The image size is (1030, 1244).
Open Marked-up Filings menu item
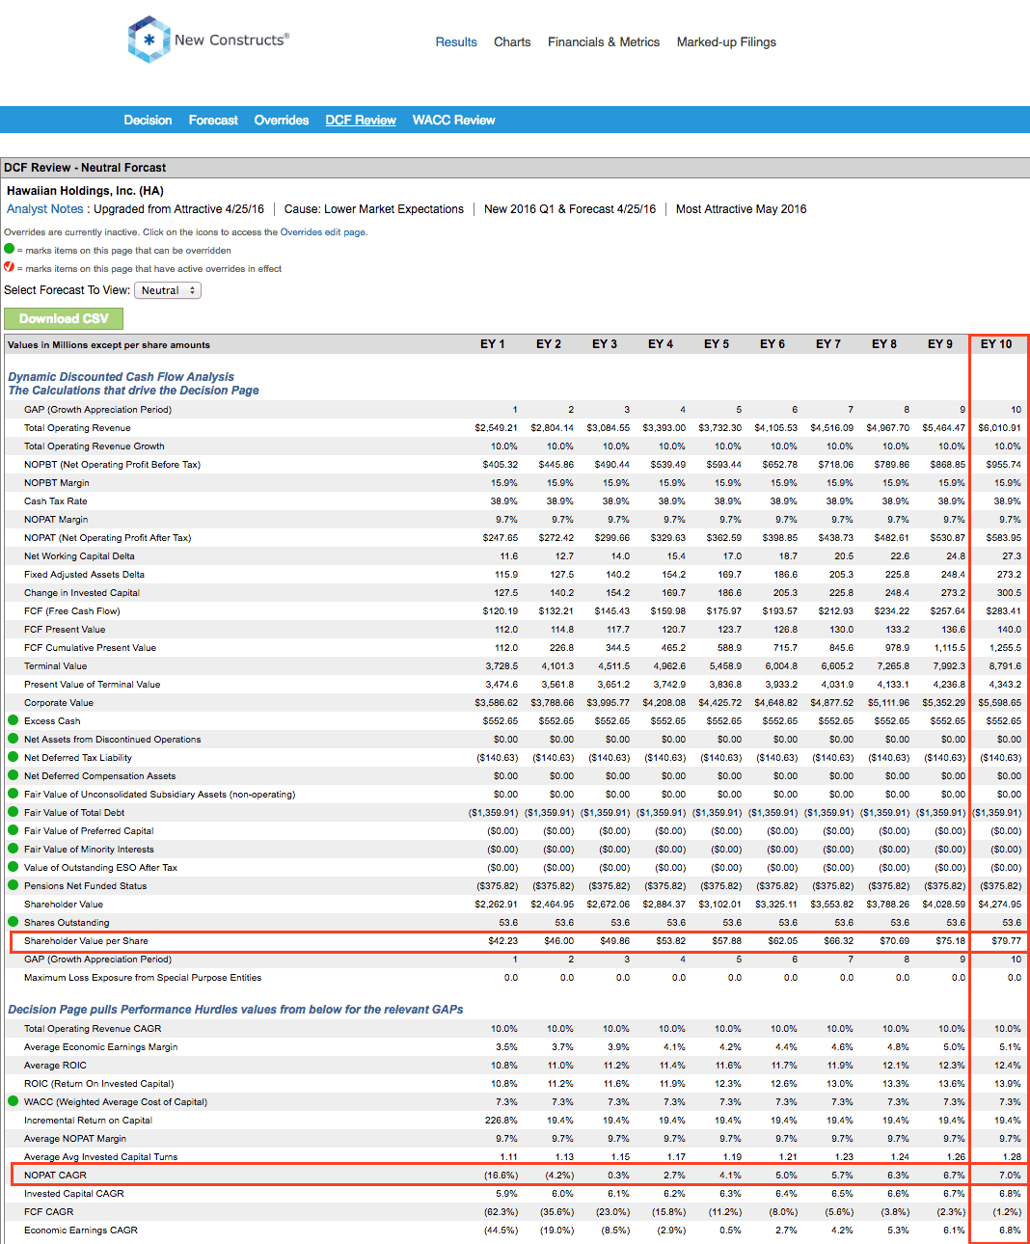(x=726, y=42)
